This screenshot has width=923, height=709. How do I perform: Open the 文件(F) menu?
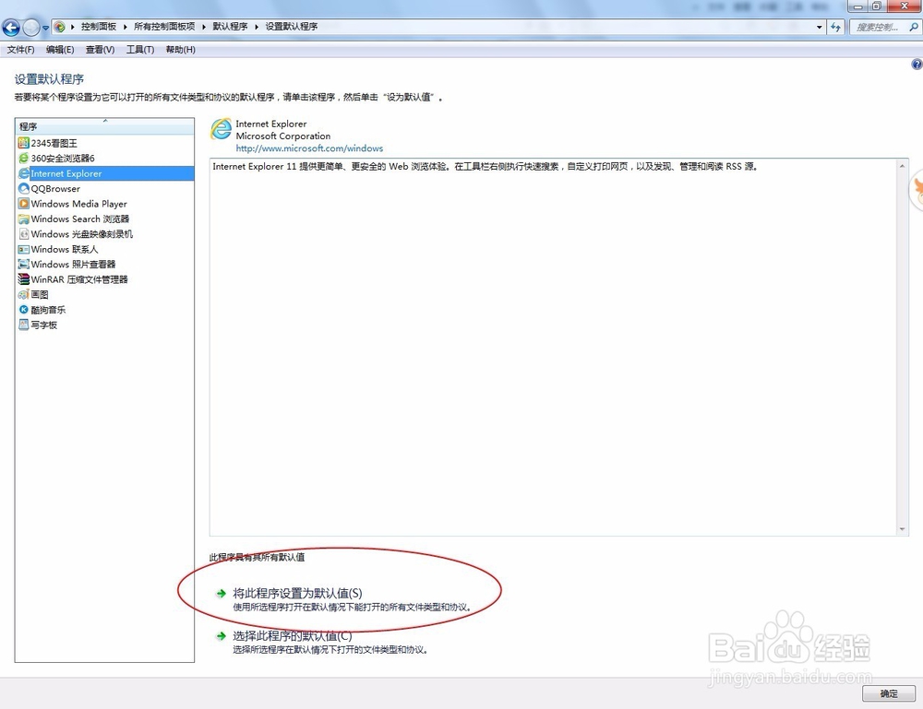click(20, 50)
